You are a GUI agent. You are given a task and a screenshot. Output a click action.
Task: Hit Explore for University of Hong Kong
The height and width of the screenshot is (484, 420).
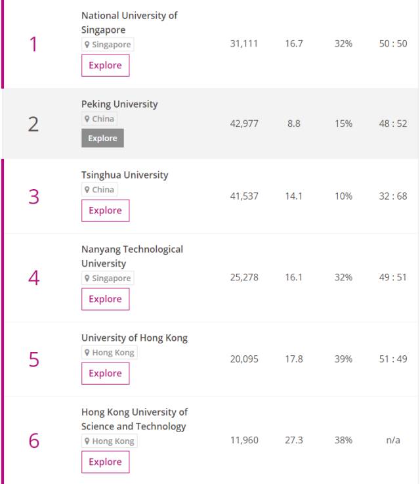click(105, 374)
